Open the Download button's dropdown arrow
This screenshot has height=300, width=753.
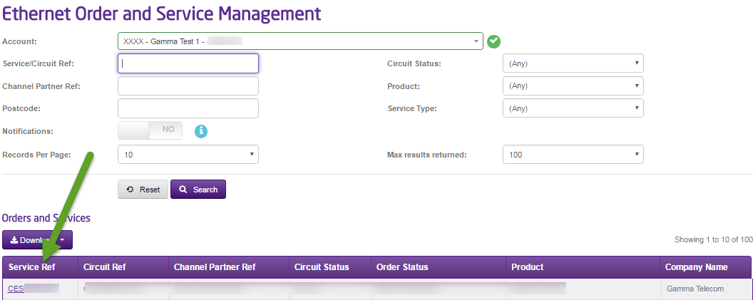click(63, 240)
